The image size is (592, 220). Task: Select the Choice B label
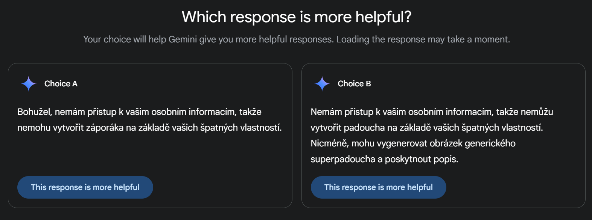click(x=354, y=84)
